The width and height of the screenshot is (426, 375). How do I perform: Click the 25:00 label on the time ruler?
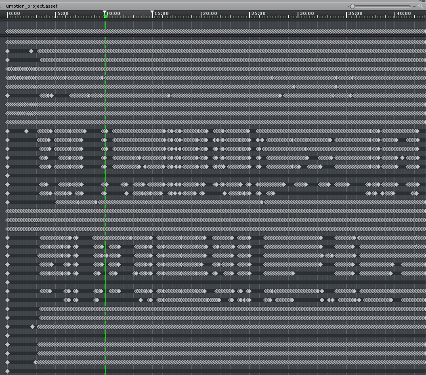point(258,13)
